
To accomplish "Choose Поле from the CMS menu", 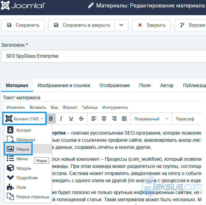I will pos(28,187).
